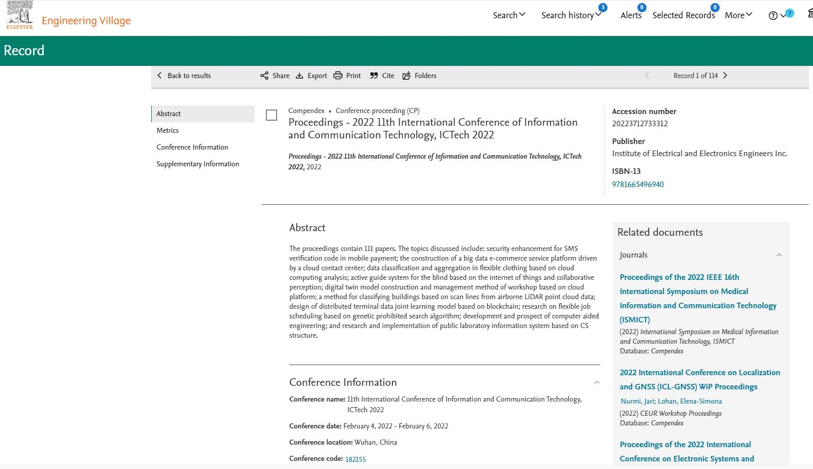Select Supplementary Information in sidebar
This screenshot has width=813, height=469.
(x=197, y=164)
